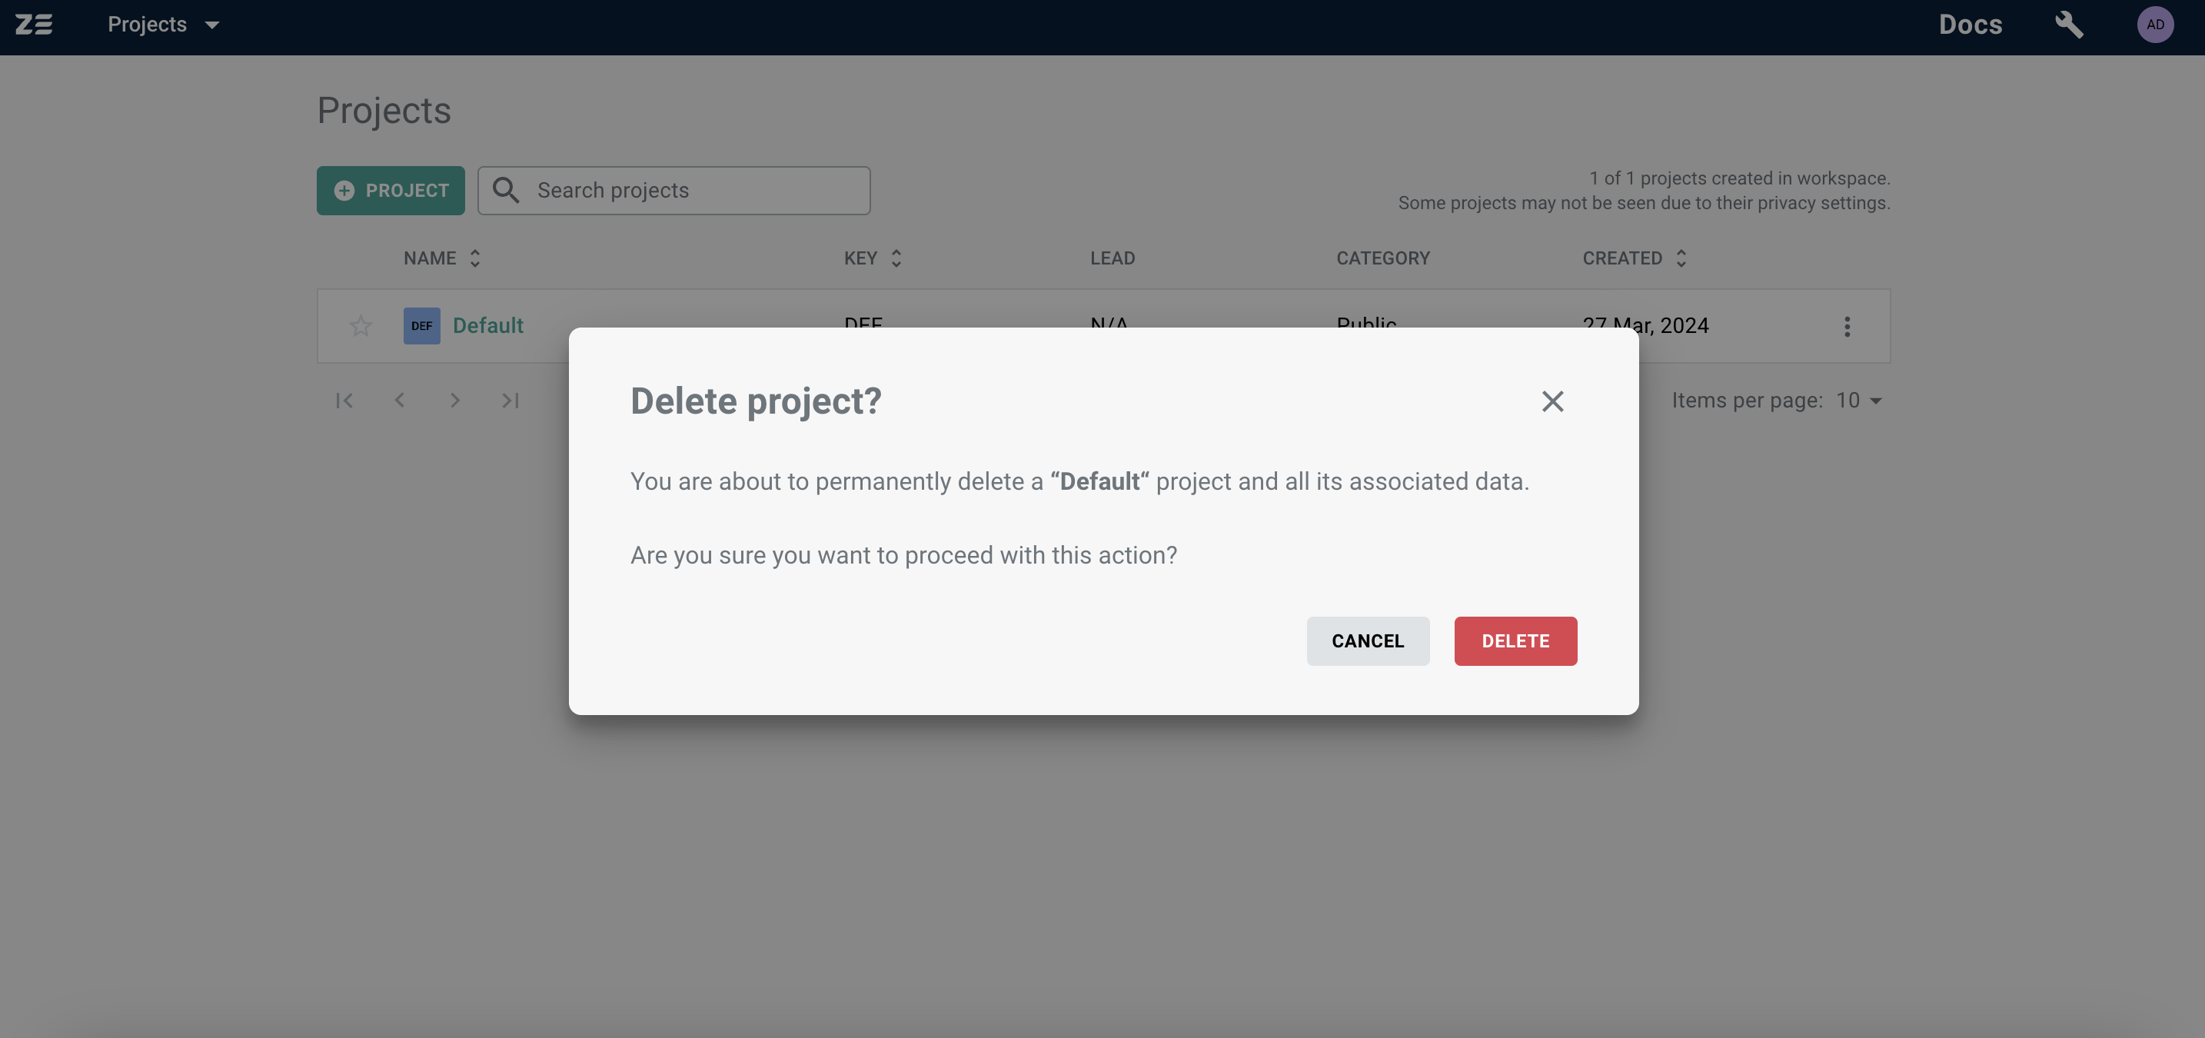Click the Docs navigation icon
The width and height of the screenshot is (2205, 1038).
pyautogui.click(x=1971, y=25)
